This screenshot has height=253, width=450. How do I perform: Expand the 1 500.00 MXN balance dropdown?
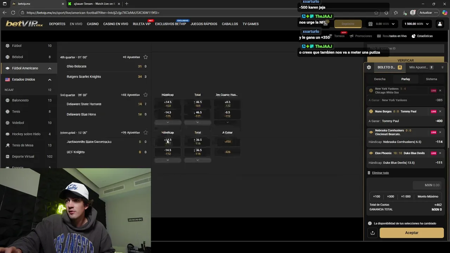pos(427,24)
